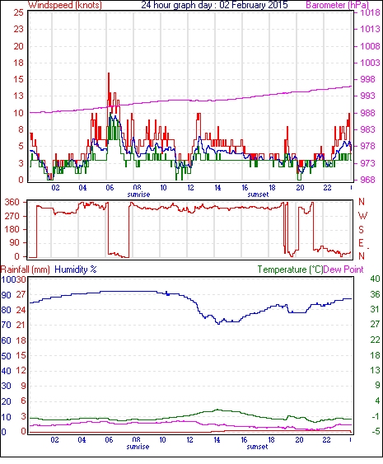This screenshot has height=464, width=383.
Task: Click the humidity dip near 14 hours
Action: pyautogui.click(x=218, y=324)
